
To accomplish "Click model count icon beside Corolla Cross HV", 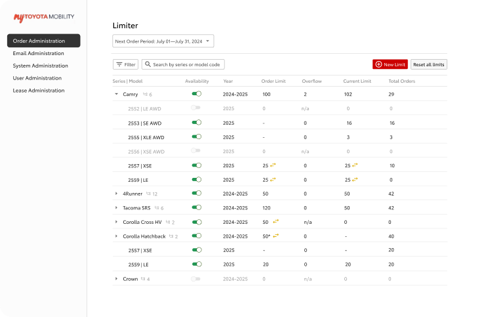I will pos(168,222).
